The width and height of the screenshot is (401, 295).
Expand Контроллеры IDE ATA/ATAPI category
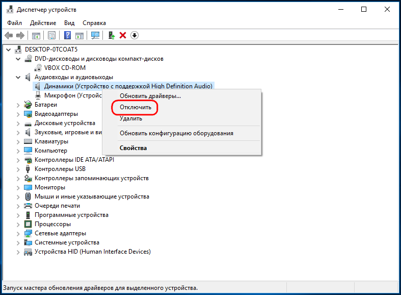coord(18,160)
